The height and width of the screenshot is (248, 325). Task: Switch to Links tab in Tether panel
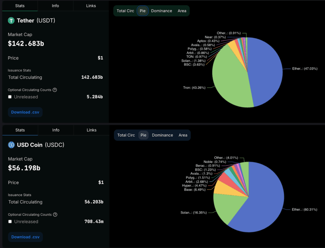[91, 6]
